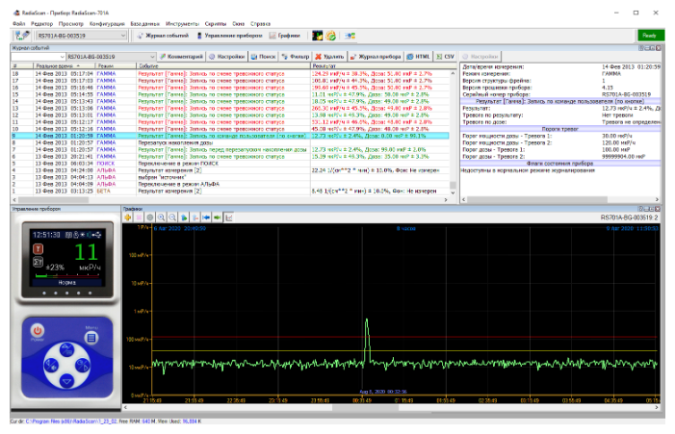
Task: Click the Управление прибором toolbar button
Action: click(x=229, y=36)
